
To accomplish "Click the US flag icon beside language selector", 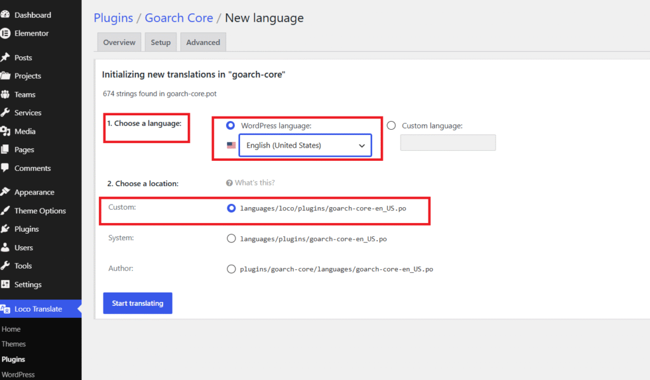I will point(231,145).
